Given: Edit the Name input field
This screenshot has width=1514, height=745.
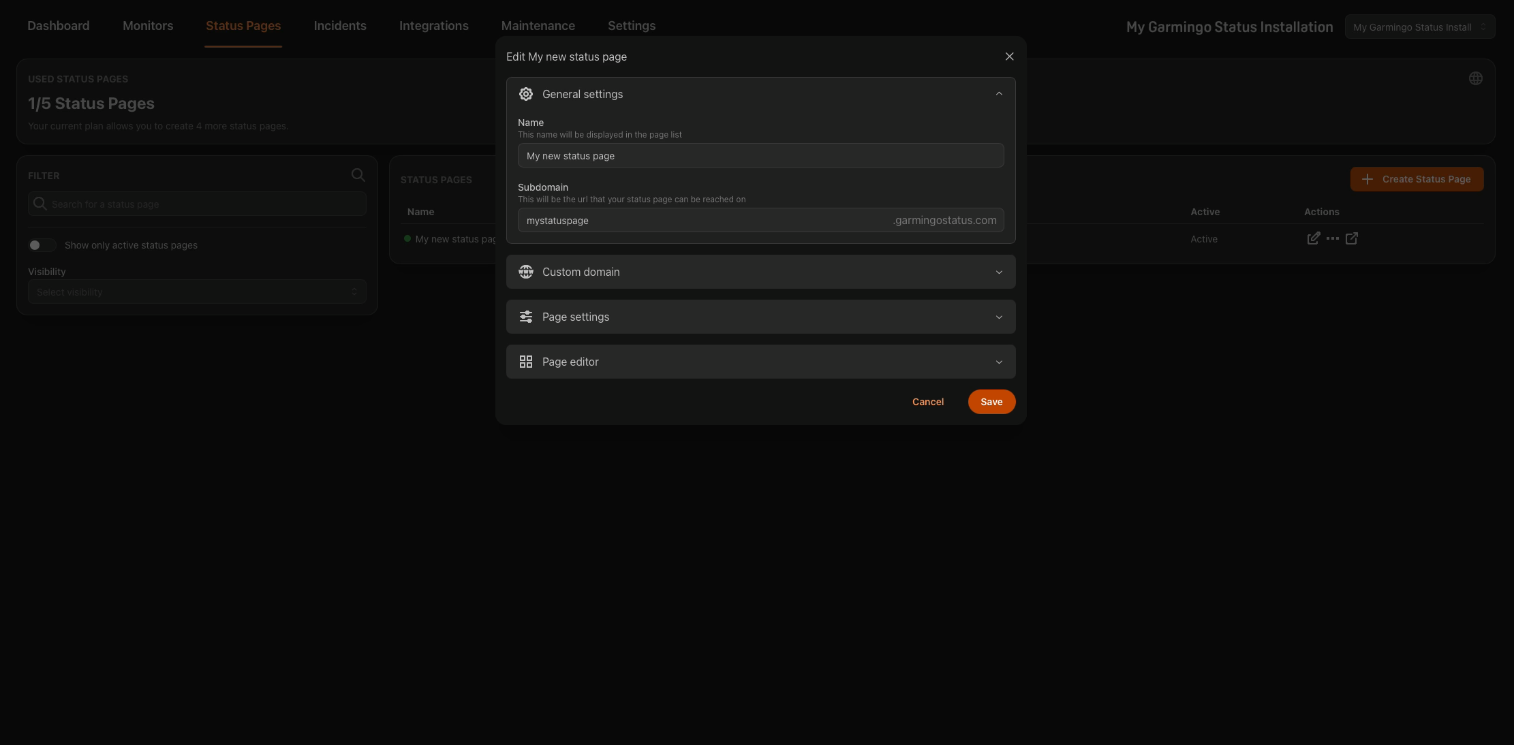Looking at the screenshot, I should point(760,155).
